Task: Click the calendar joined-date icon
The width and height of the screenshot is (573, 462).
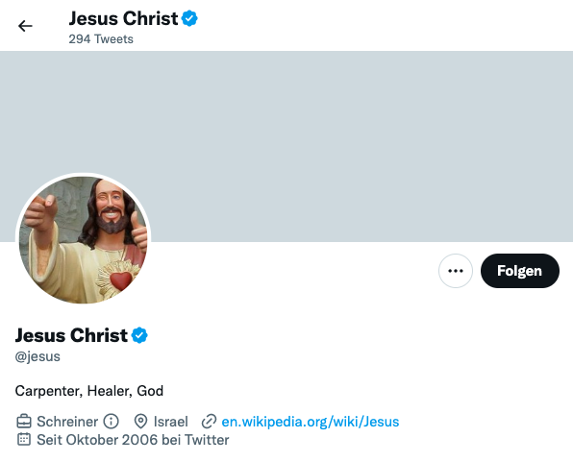Action: click(x=24, y=439)
